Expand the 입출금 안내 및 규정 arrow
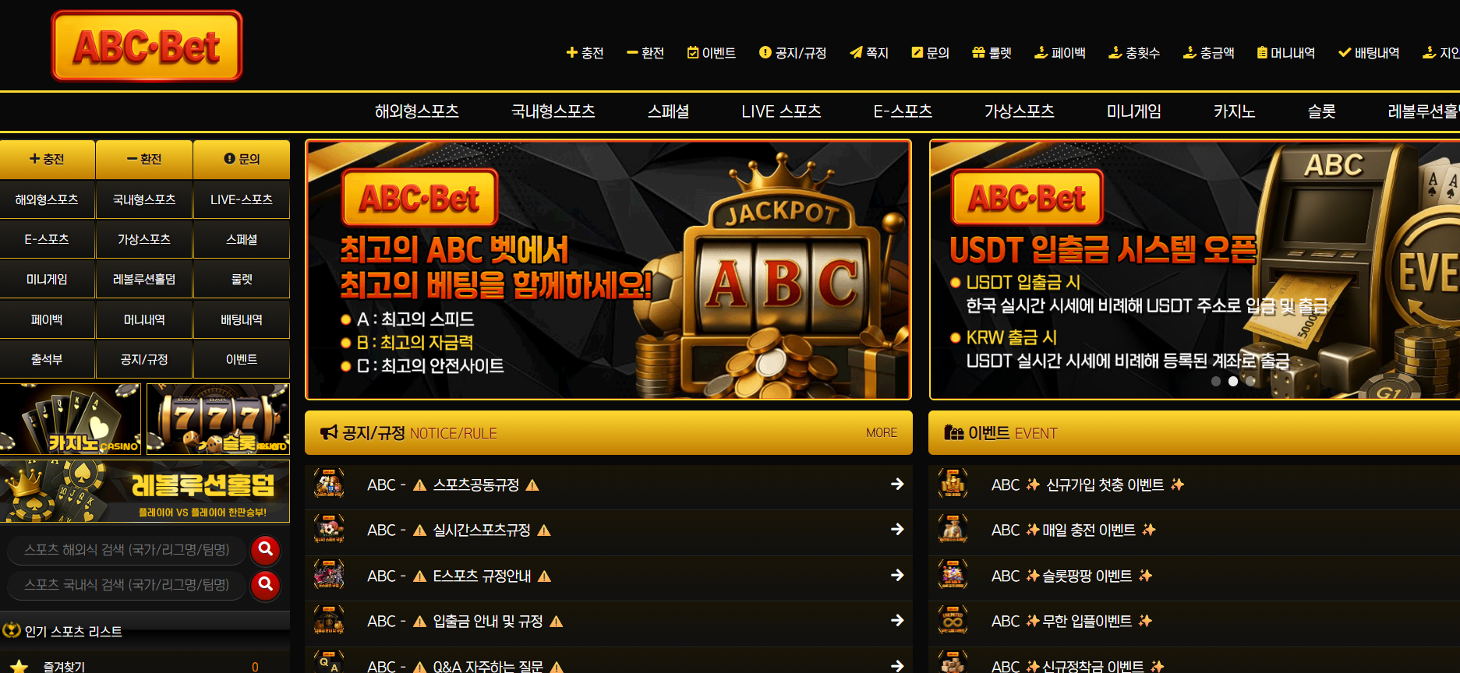The height and width of the screenshot is (673, 1460). 897,621
